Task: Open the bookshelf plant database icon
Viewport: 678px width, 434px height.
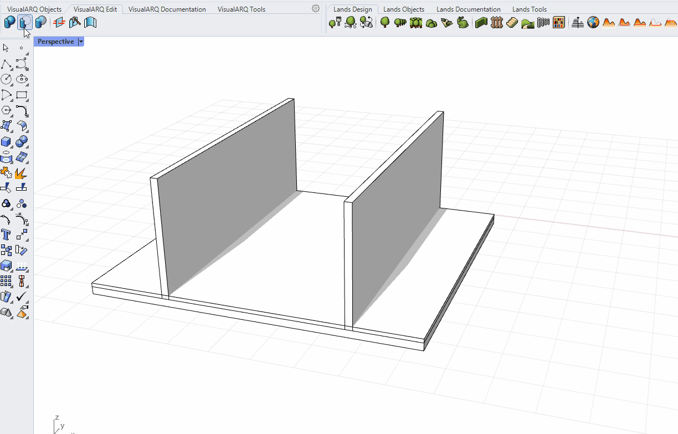Action: coord(558,22)
